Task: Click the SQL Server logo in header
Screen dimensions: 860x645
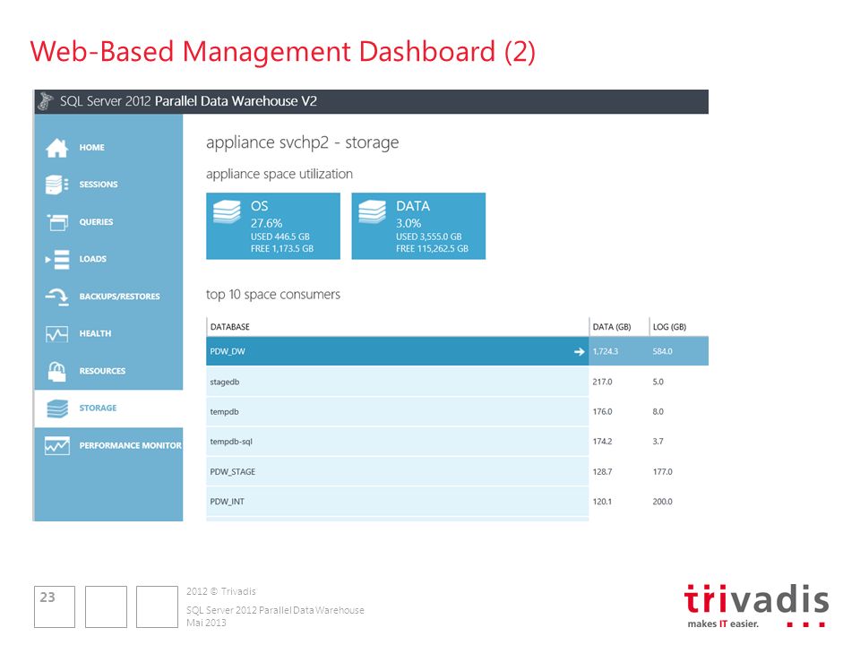Action: (46, 101)
